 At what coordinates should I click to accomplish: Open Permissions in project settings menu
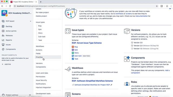[x=41, y=77]
